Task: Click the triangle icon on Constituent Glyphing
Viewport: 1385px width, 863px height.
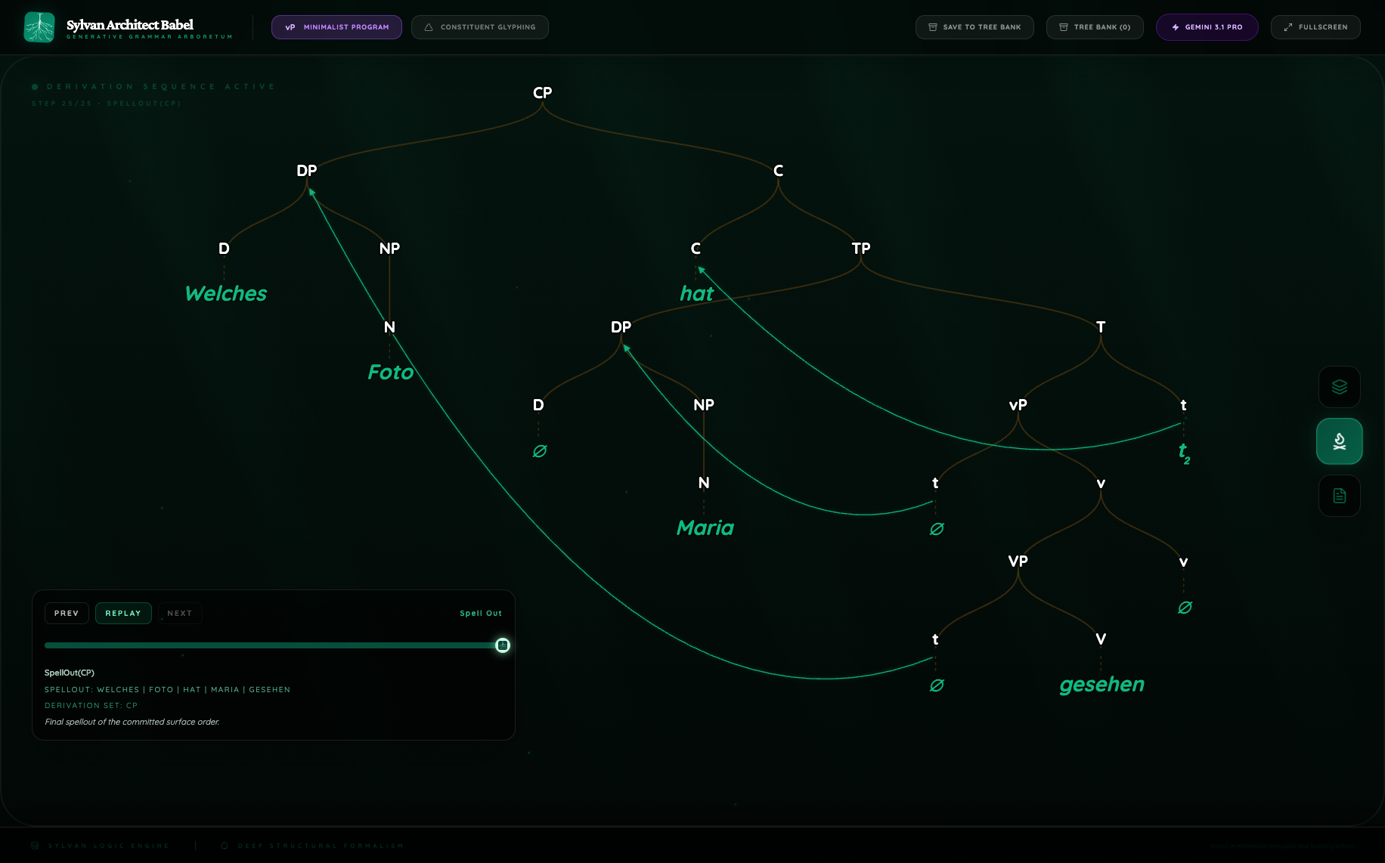Action: [x=429, y=27]
